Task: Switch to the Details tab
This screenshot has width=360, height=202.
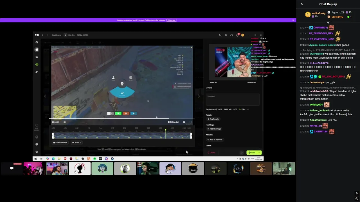Action: coord(209,88)
